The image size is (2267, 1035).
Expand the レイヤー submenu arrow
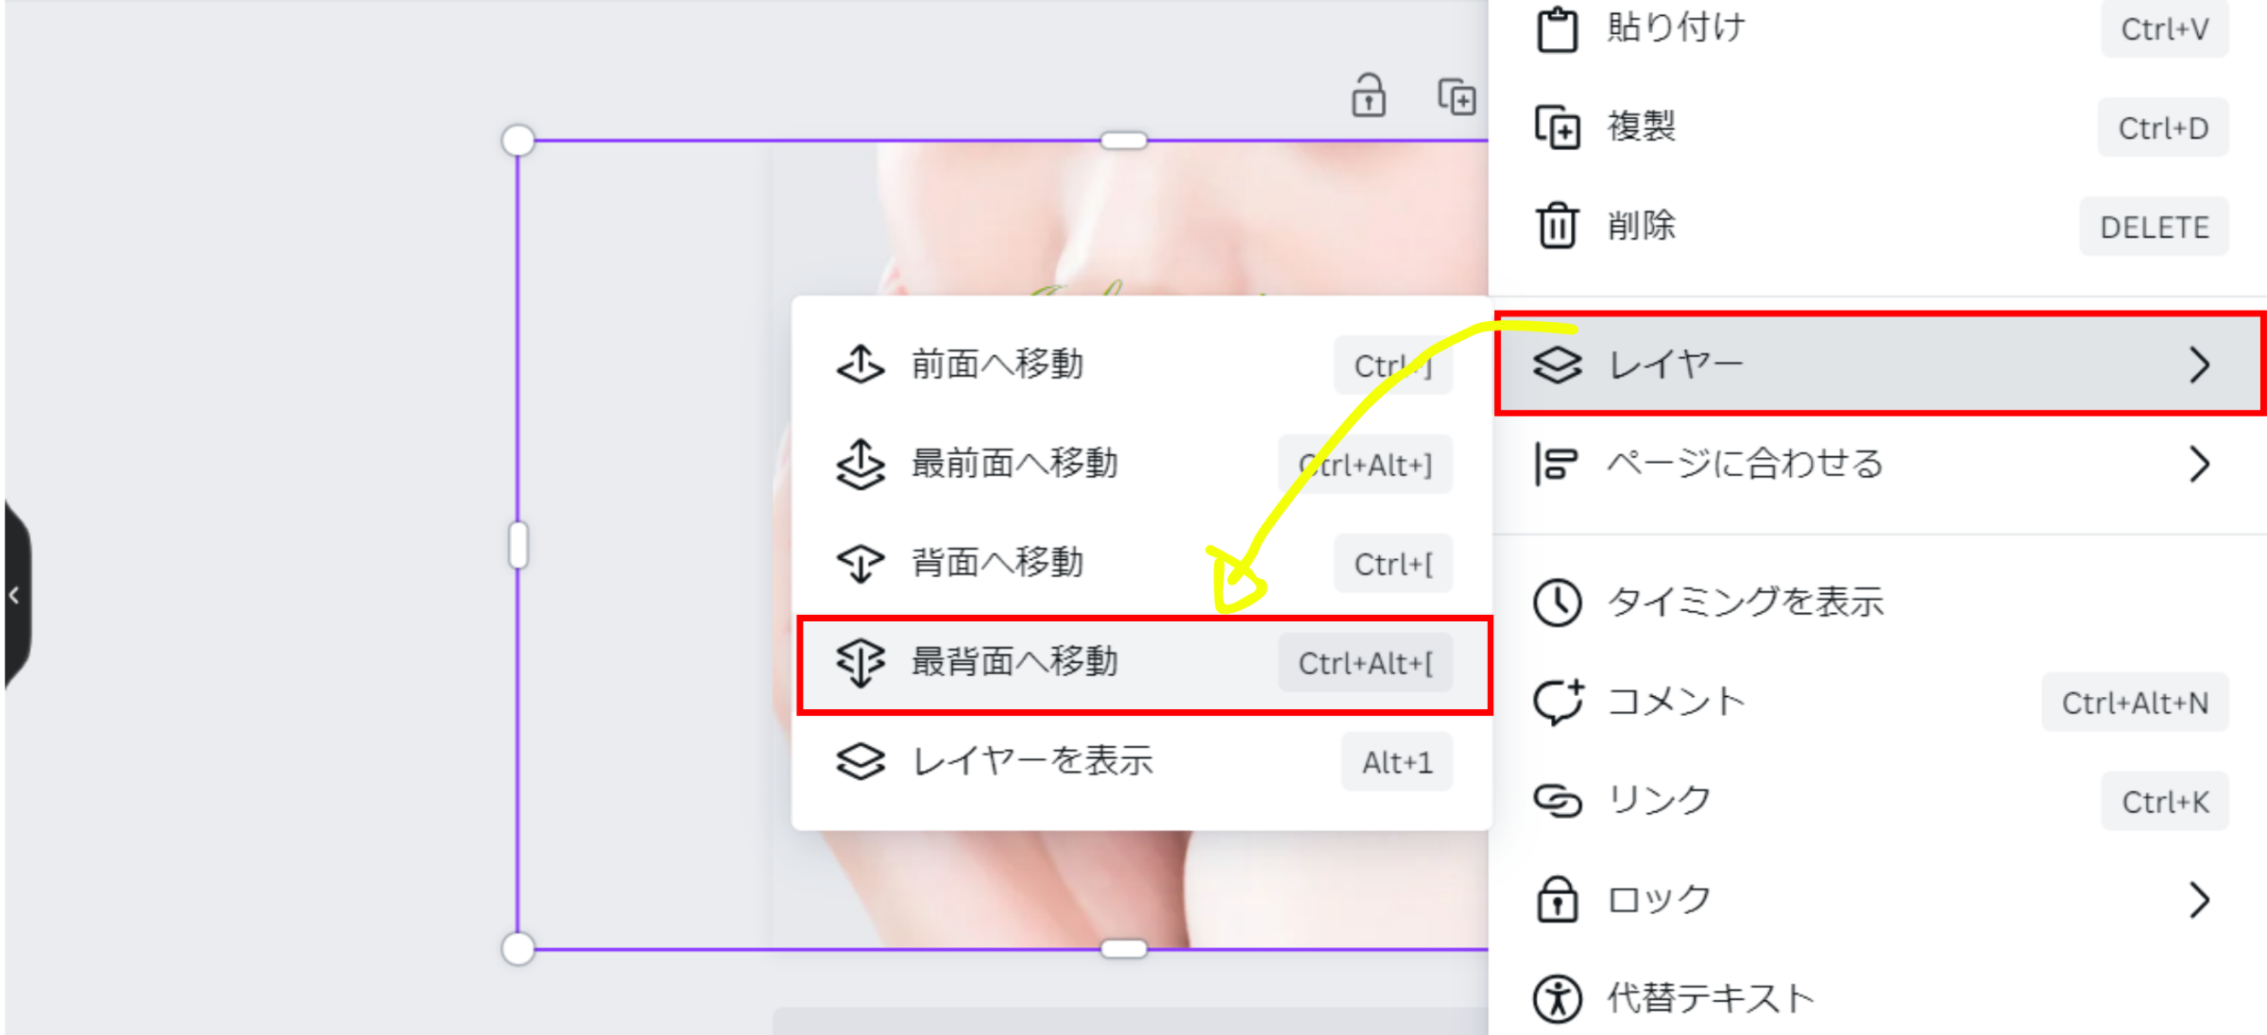(2199, 365)
